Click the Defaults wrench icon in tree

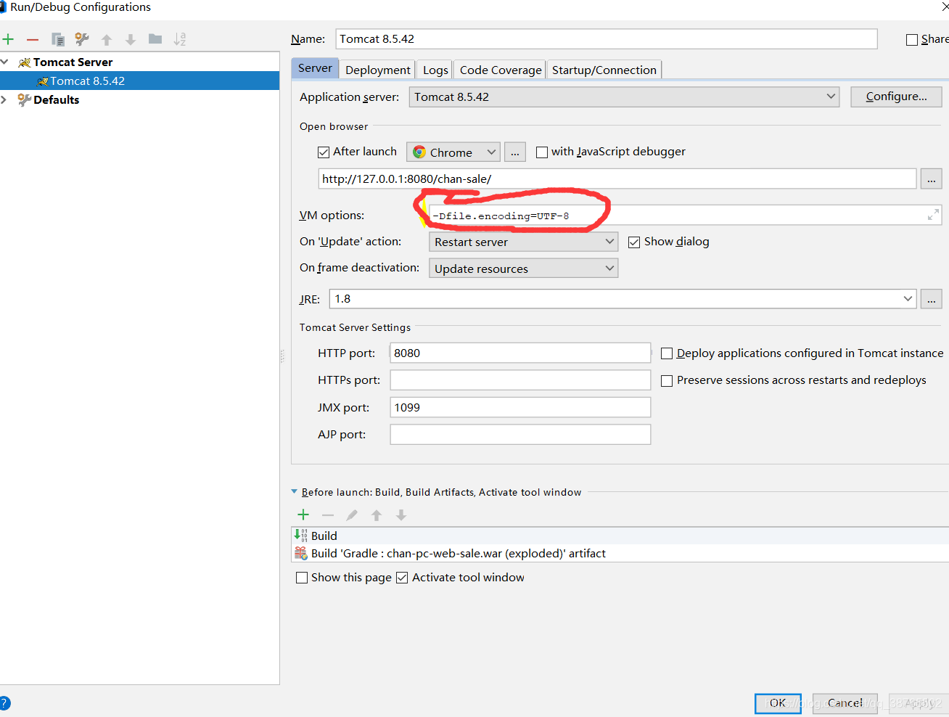pyautogui.click(x=25, y=100)
